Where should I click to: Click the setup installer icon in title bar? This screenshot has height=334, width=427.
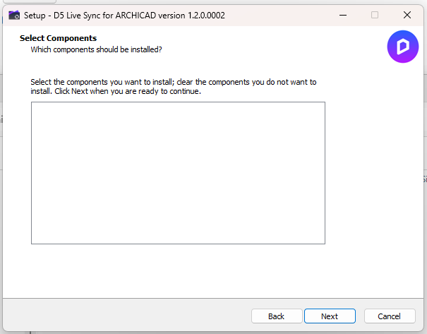[x=14, y=15]
